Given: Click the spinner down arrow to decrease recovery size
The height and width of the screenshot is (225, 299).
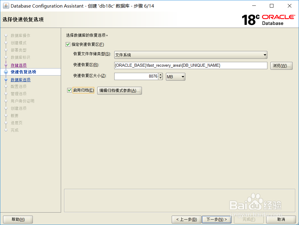Looking at the screenshot, I should click(x=160, y=78).
